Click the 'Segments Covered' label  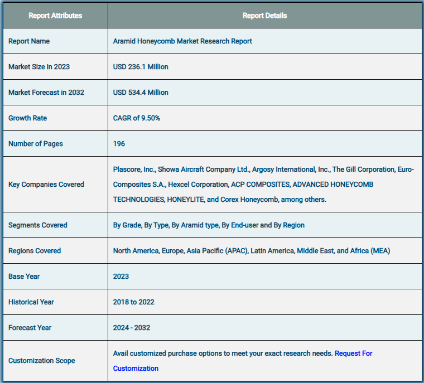(x=37, y=225)
